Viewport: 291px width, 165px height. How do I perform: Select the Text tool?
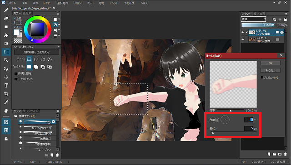click(6, 86)
